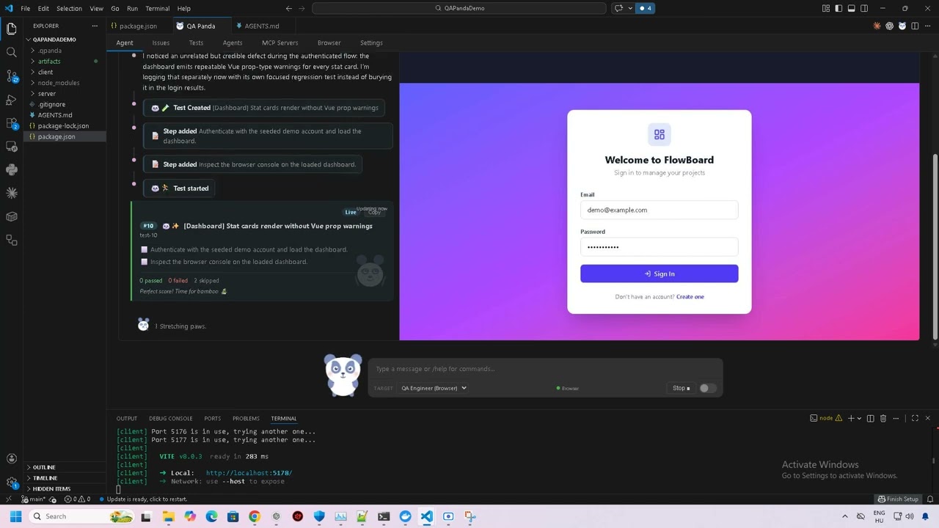
Task: Click the Create one link
Action: pyautogui.click(x=690, y=296)
